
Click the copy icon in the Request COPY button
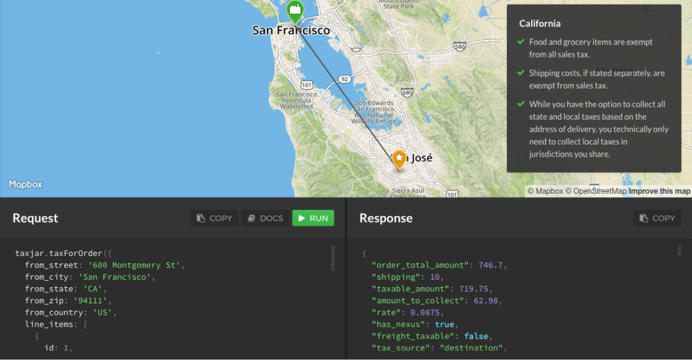point(201,218)
